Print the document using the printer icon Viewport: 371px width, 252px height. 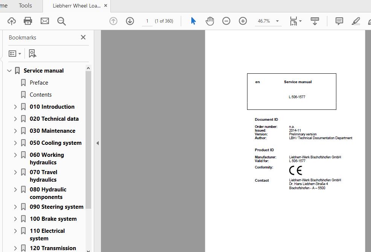28,21
